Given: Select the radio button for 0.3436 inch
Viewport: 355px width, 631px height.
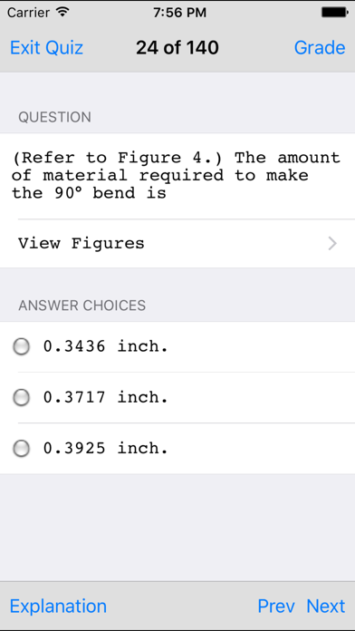Looking at the screenshot, I should [21, 346].
